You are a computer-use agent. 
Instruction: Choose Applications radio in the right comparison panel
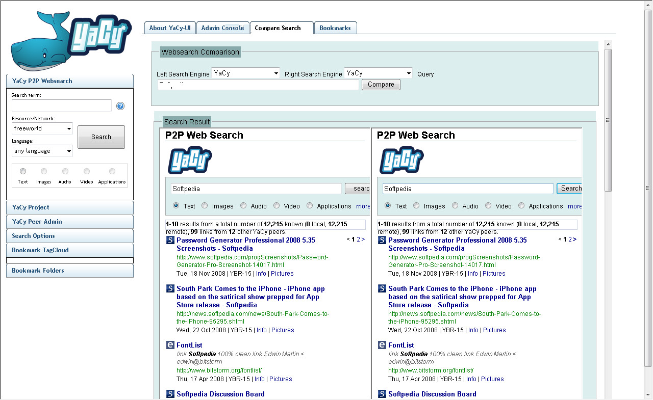[x=521, y=206]
